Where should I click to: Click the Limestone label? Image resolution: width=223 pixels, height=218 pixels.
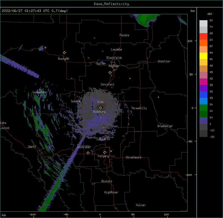tap(40, 92)
